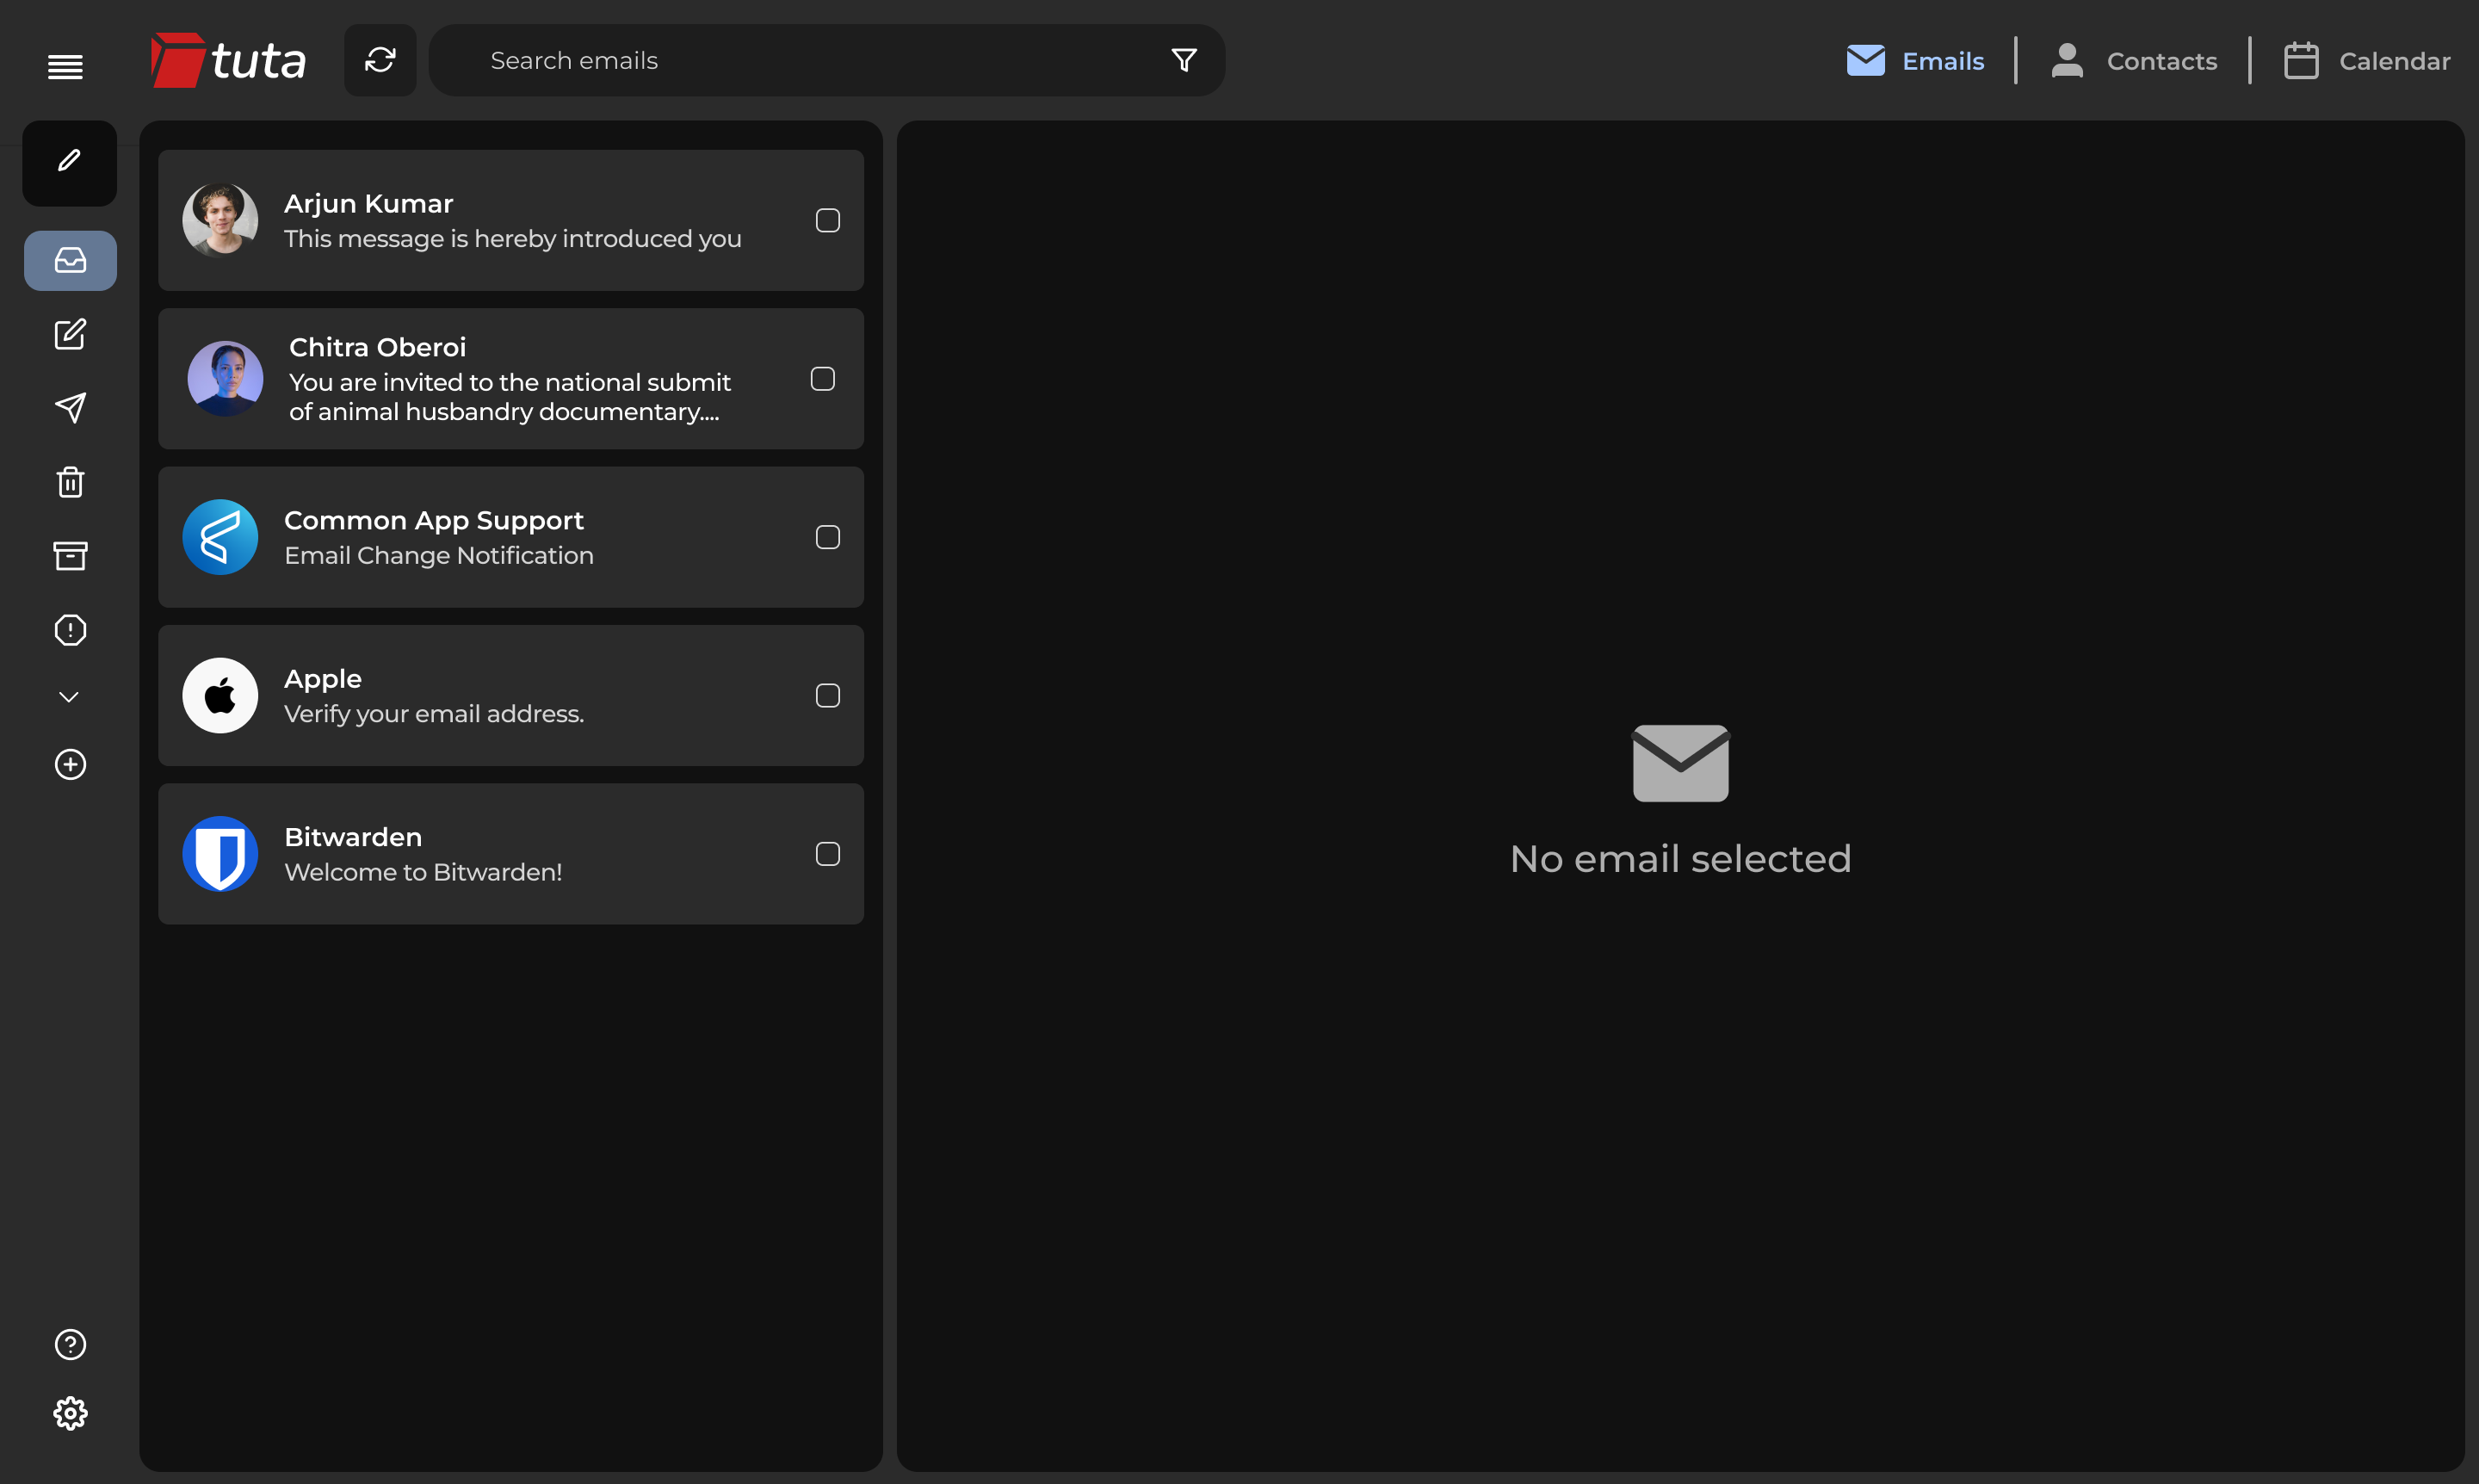Open the Archive folder icon

[69, 556]
